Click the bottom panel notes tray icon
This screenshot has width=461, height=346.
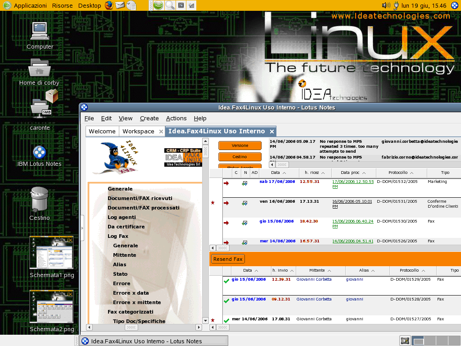405,341
